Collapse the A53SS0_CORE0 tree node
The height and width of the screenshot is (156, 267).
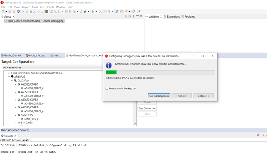pos(15,84)
